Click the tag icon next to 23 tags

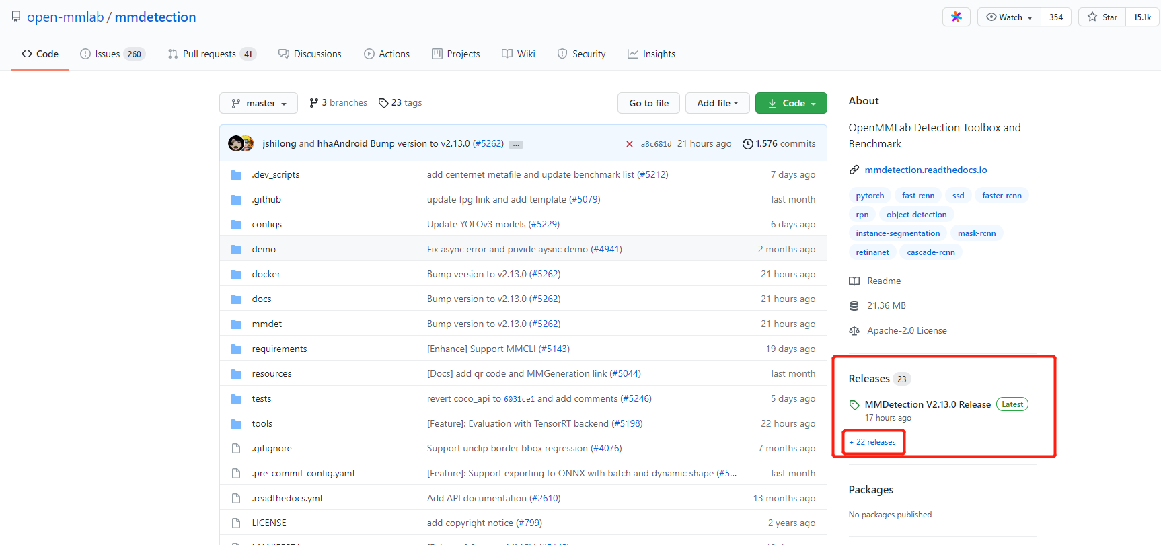point(383,103)
